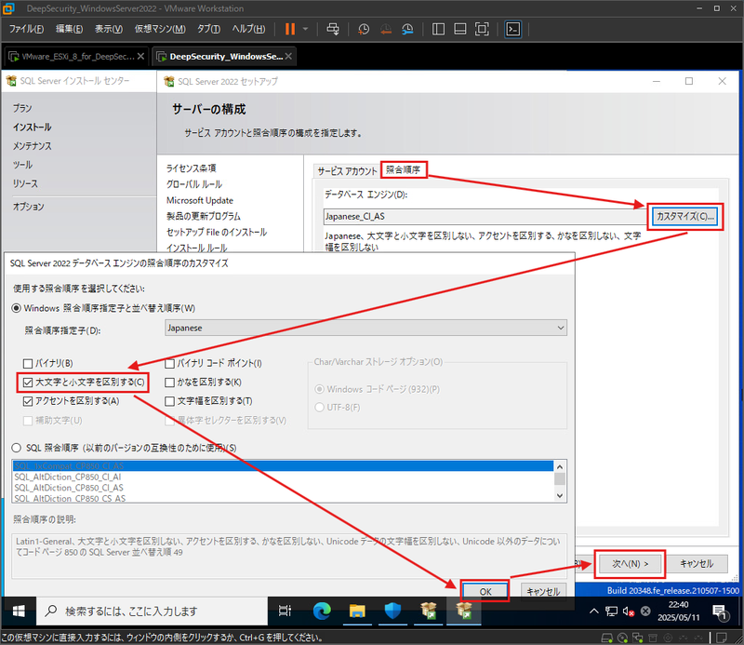Open the 編集(E) menu
Image resolution: width=744 pixels, height=645 pixels.
pos(69,29)
